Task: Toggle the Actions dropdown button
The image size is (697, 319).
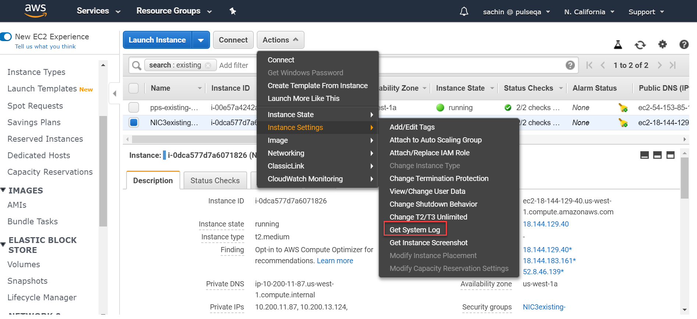Action: [280, 40]
